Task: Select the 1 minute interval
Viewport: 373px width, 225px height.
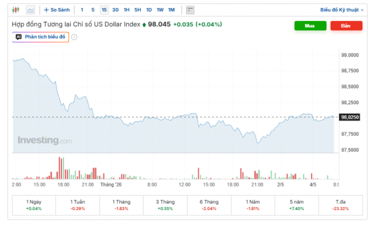Action: coord(82,10)
